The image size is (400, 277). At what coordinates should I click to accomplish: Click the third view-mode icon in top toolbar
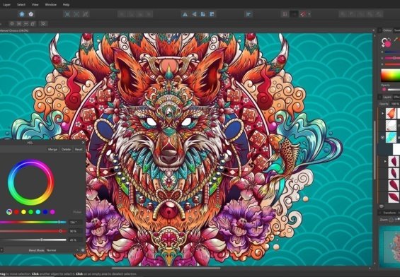click(86, 14)
